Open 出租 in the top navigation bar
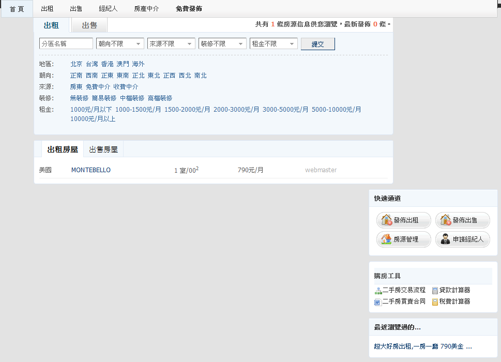Viewport: 501px width, 362px height. click(47, 9)
